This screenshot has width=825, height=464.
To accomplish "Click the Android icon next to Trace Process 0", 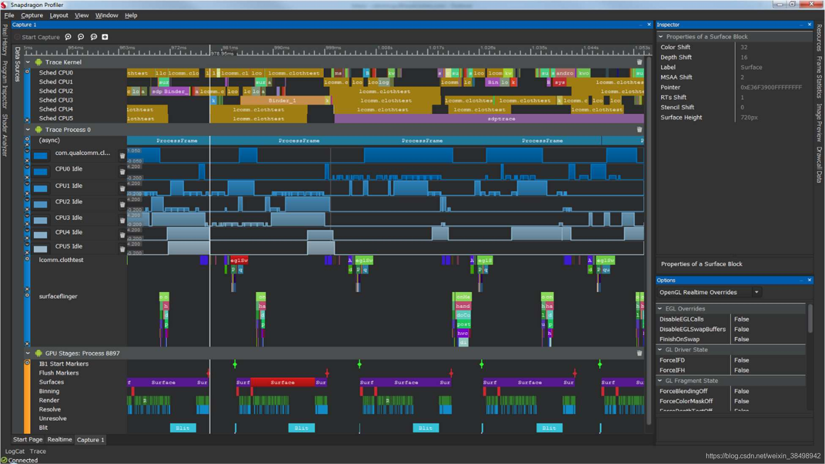I will coord(38,130).
